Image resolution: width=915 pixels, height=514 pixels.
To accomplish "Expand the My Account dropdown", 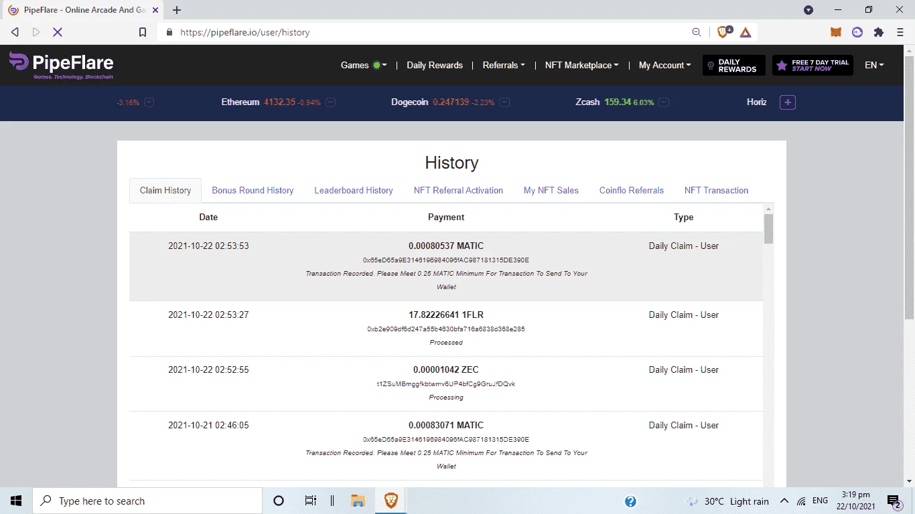I will [x=664, y=65].
